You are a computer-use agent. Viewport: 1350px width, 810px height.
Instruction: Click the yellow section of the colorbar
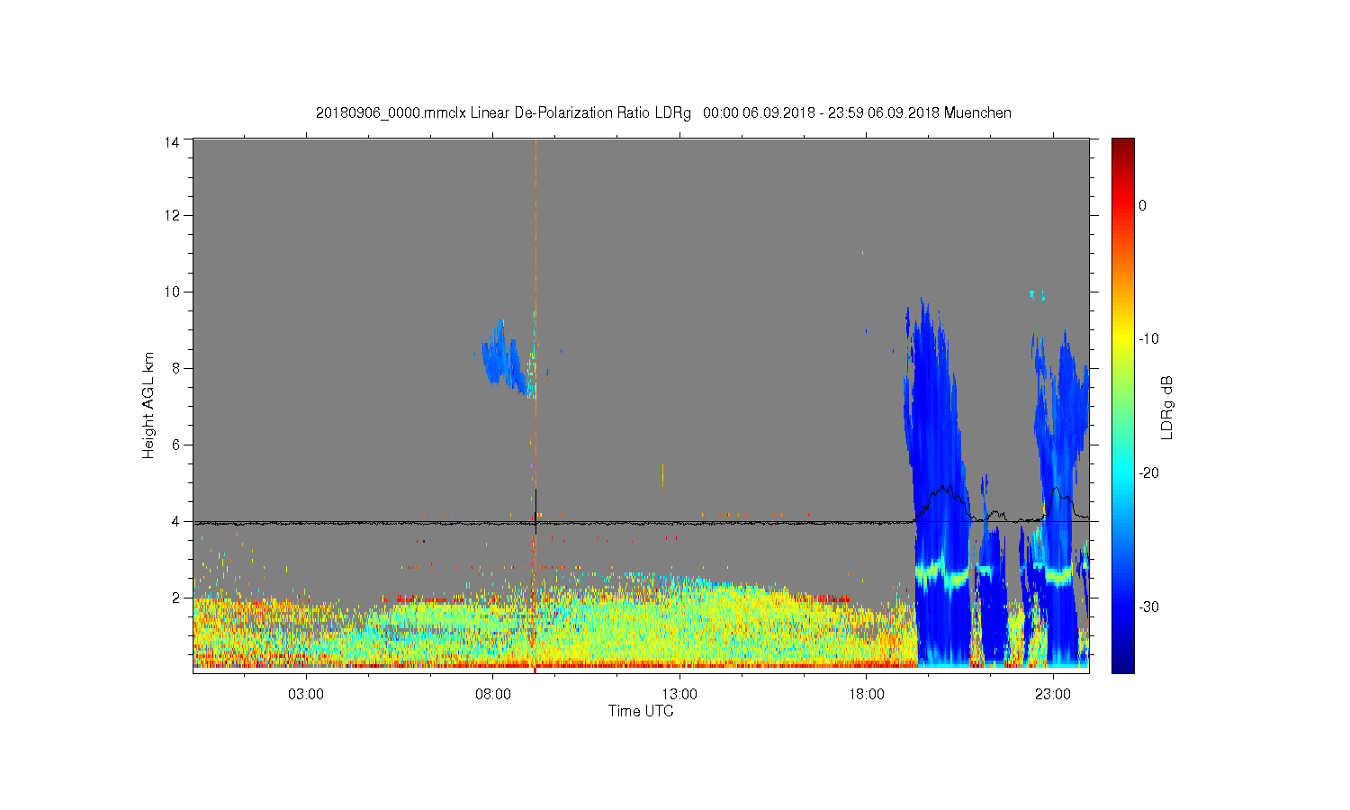(x=1123, y=337)
